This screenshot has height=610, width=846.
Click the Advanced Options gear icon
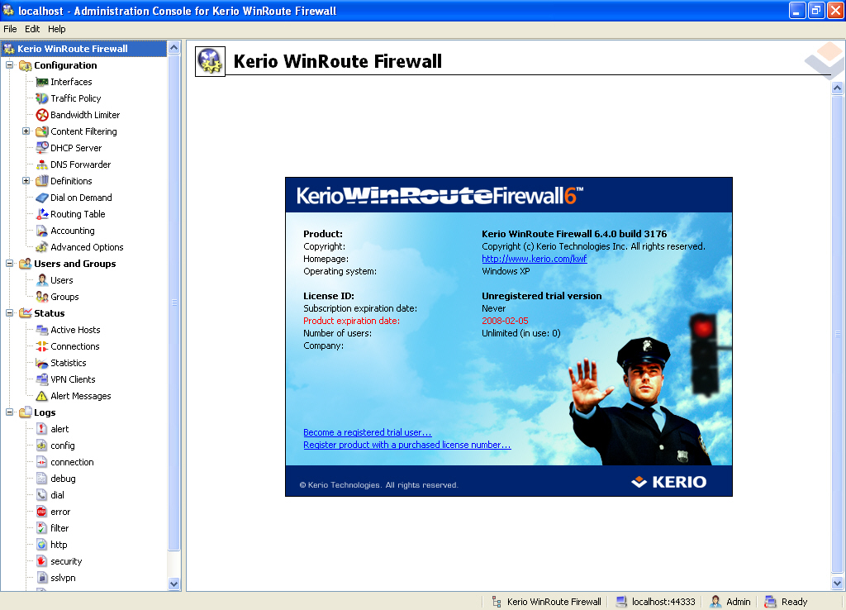click(x=42, y=247)
